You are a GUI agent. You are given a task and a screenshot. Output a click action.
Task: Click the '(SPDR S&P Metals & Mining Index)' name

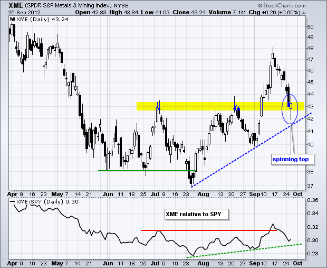coord(68,5)
